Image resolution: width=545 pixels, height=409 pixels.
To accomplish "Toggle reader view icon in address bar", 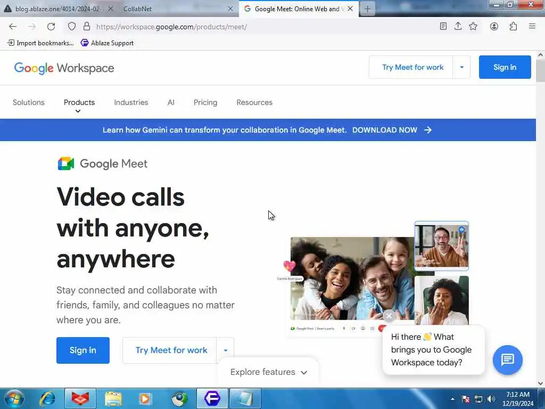I will [443, 26].
